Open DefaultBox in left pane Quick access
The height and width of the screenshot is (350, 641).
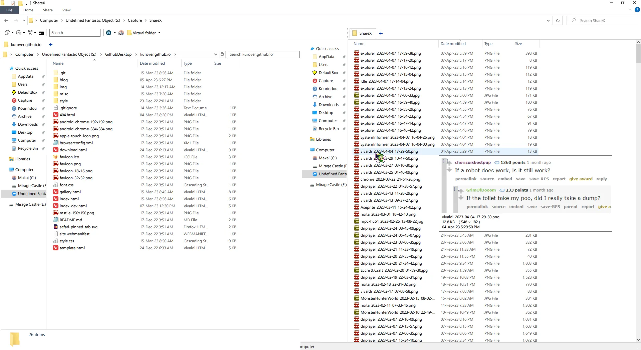pos(27,92)
